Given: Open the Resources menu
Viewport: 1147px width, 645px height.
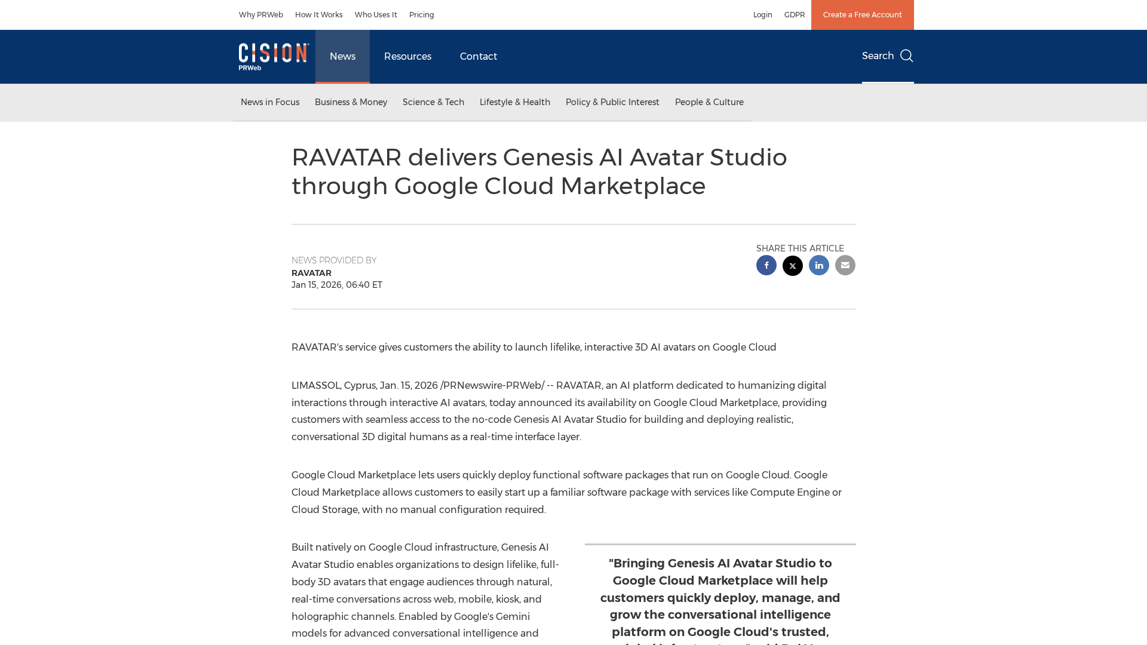Looking at the screenshot, I should click(407, 57).
